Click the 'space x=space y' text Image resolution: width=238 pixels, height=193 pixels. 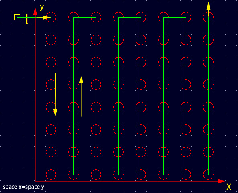coord(23,187)
